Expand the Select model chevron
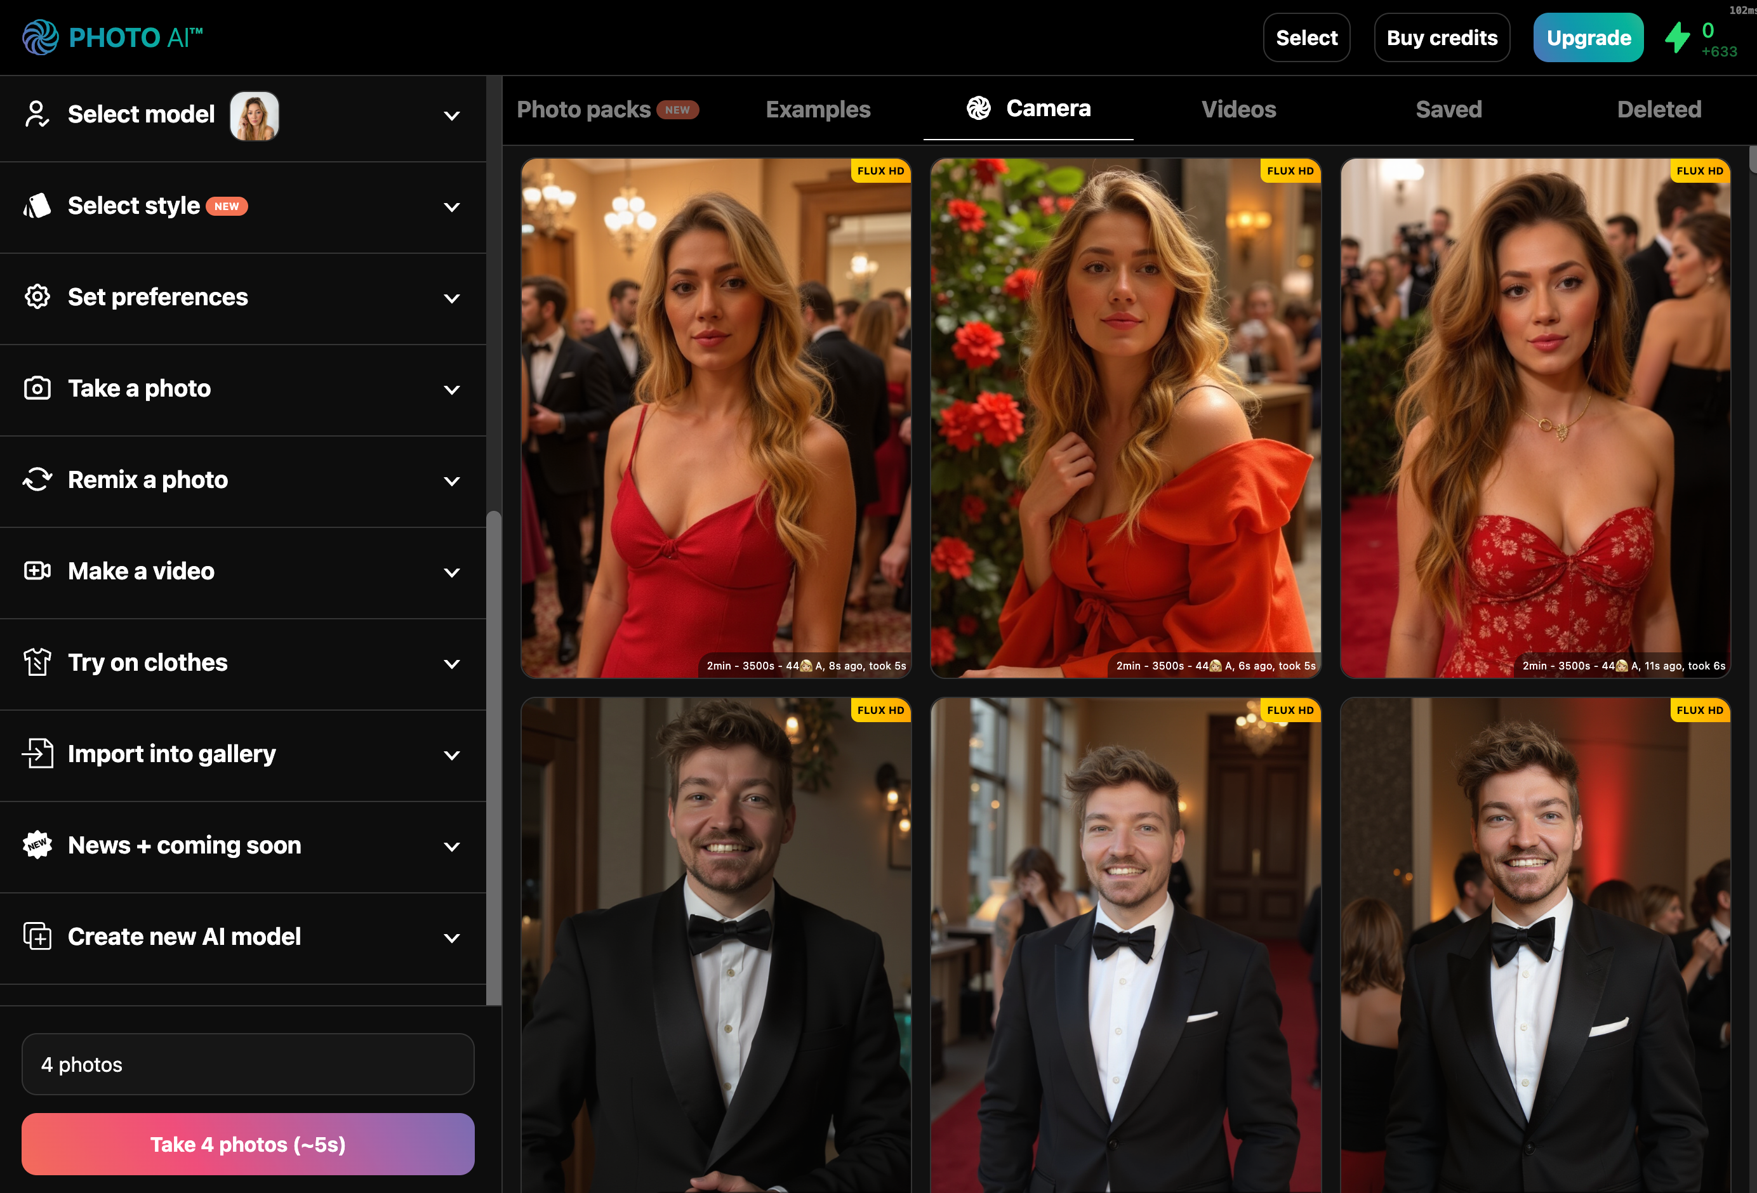Image resolution: width=1757 pixels, height=1193 pixels. (451, 115)
